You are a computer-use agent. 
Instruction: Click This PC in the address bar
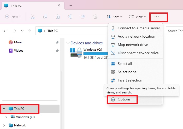coord(52,31)
